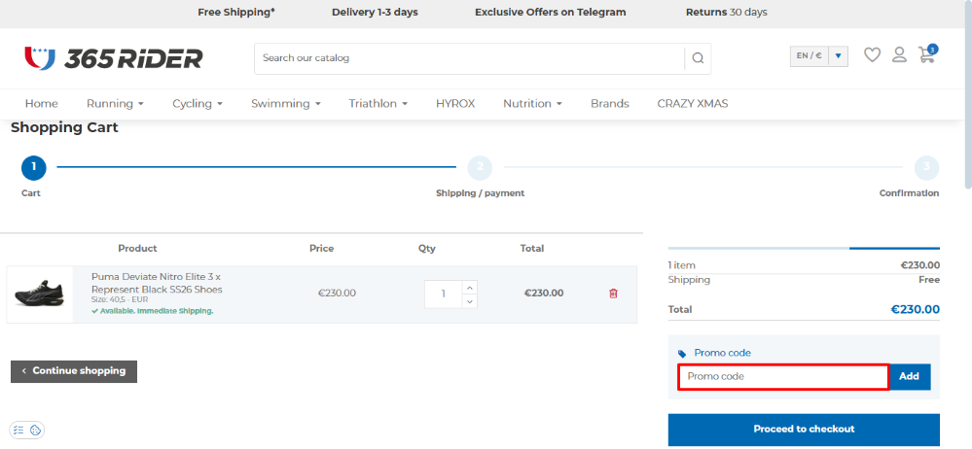Screen dimensions: 972x449
Task: Open the HYROX menu item
Action: click(455, 104)
